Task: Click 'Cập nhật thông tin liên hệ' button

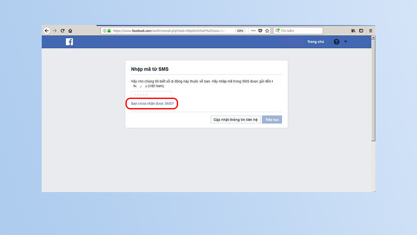Action: (236, 120)
